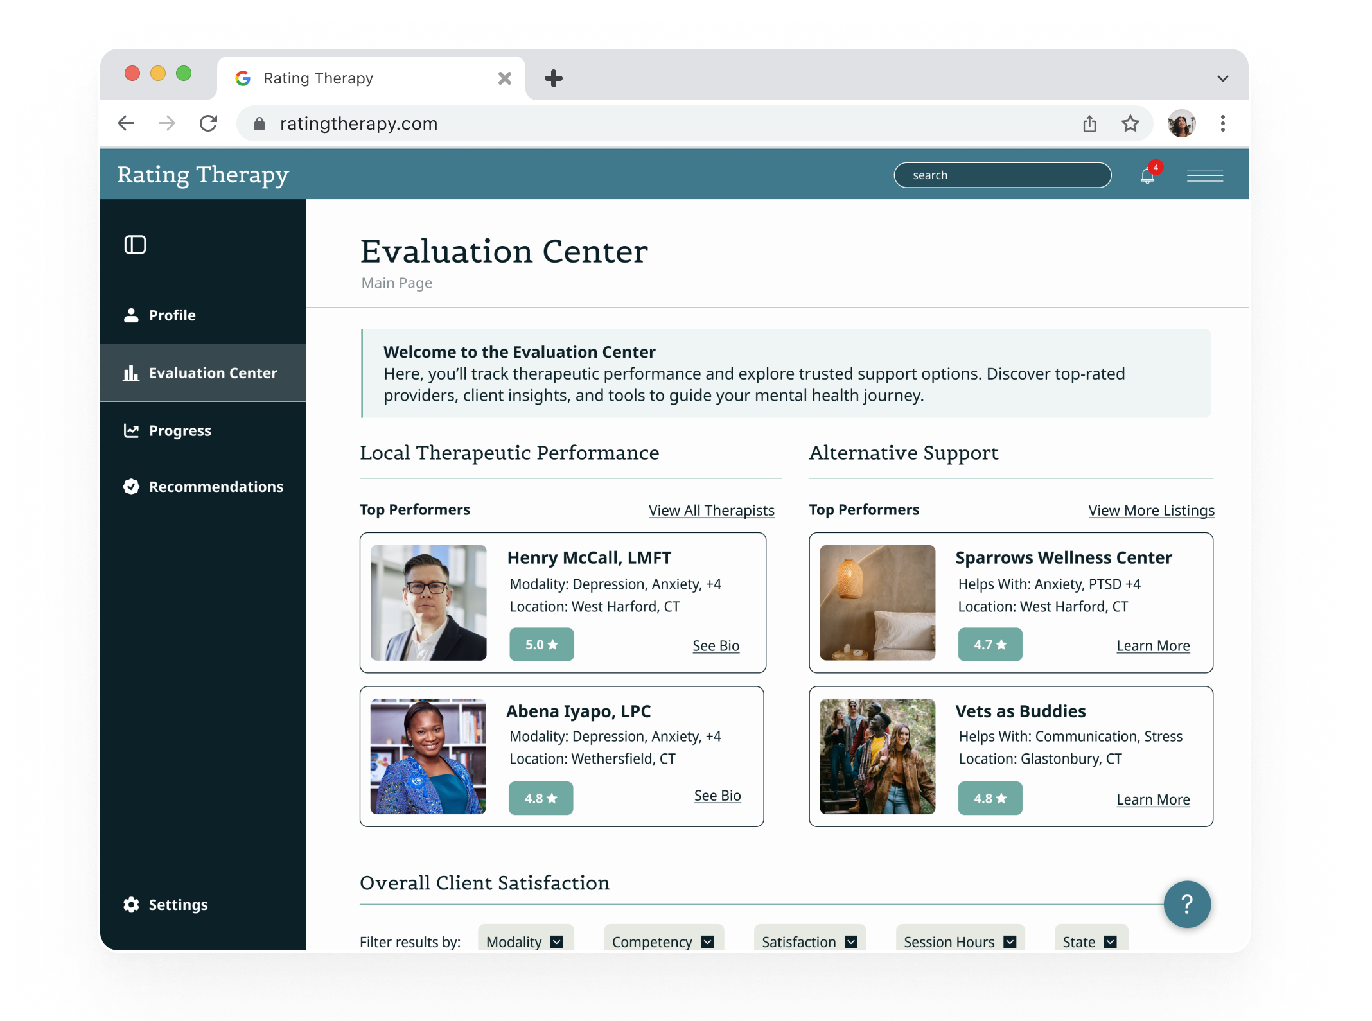Viewport: 1372px width, 1021px height.
Task: Open the hamburger menu in header
Action: 1204,175
